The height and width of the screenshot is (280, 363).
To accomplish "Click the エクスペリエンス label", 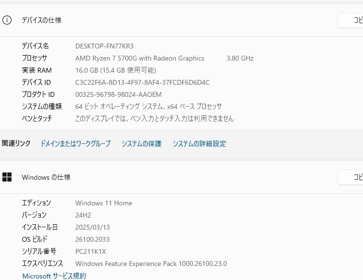I will (42, 264).
